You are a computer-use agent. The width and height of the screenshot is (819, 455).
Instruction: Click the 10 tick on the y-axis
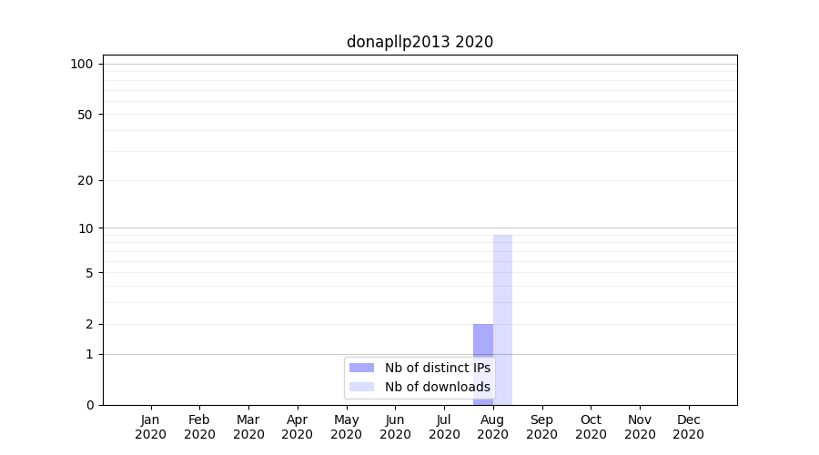86,227
